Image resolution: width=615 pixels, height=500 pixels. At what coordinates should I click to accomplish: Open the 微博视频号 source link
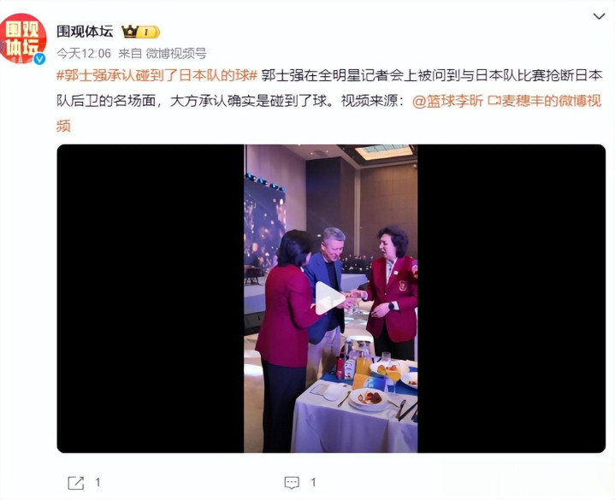[x=176, y=53]
